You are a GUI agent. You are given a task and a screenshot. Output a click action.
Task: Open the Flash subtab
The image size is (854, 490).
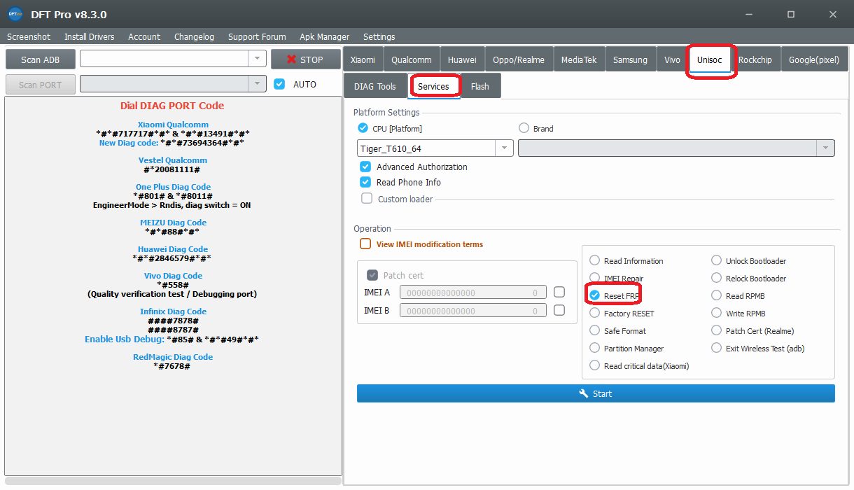[480, 86]
